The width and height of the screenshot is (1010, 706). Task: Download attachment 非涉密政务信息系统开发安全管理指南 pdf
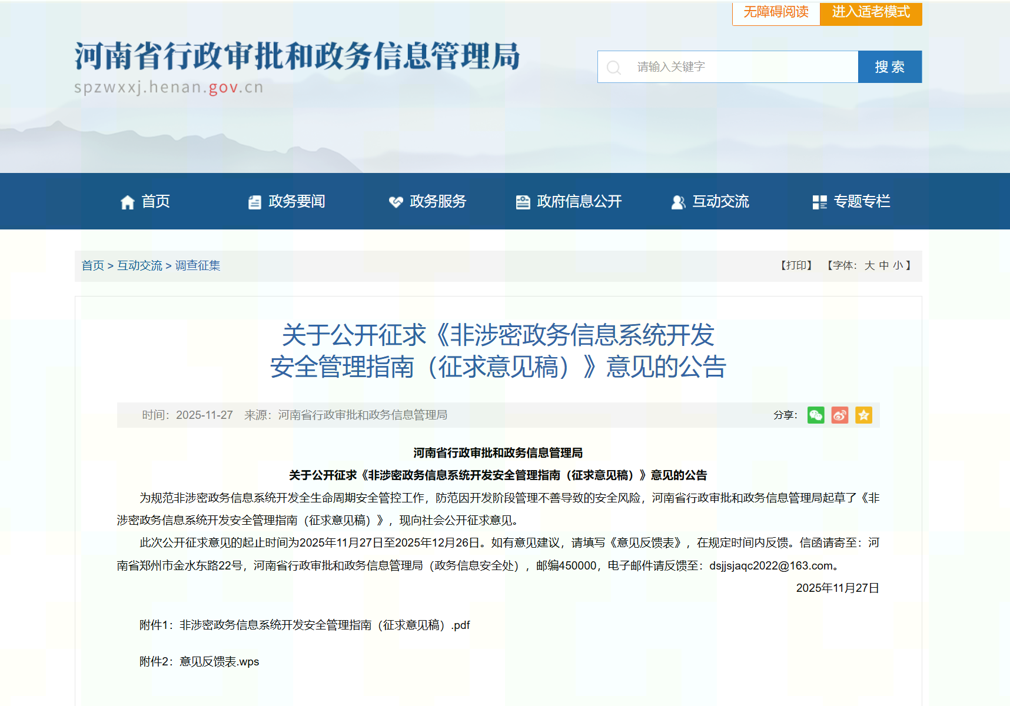[324, 625]
